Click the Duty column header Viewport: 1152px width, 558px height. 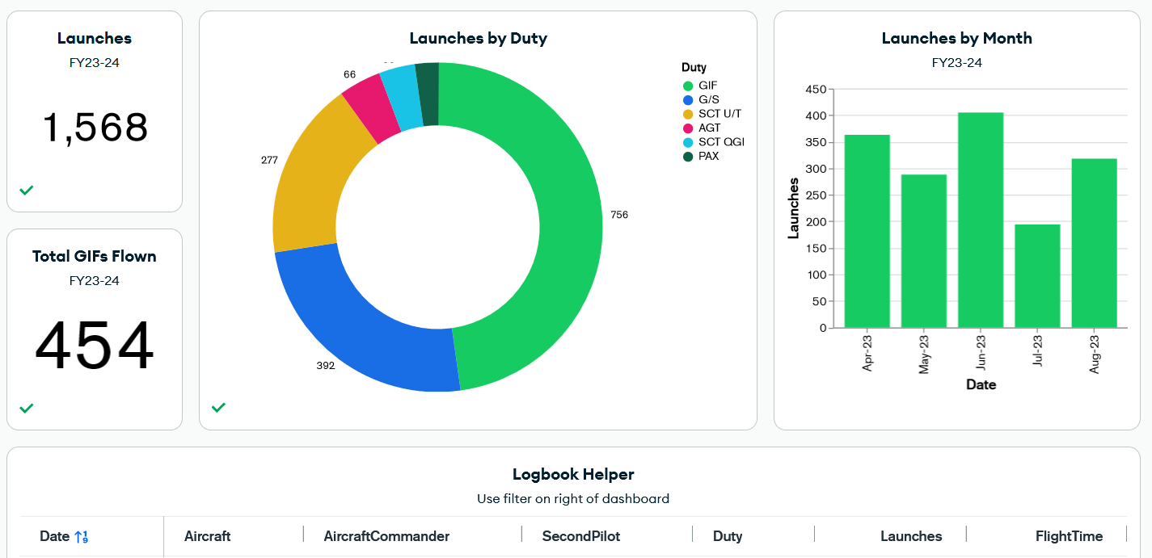(x=727, y=535)
